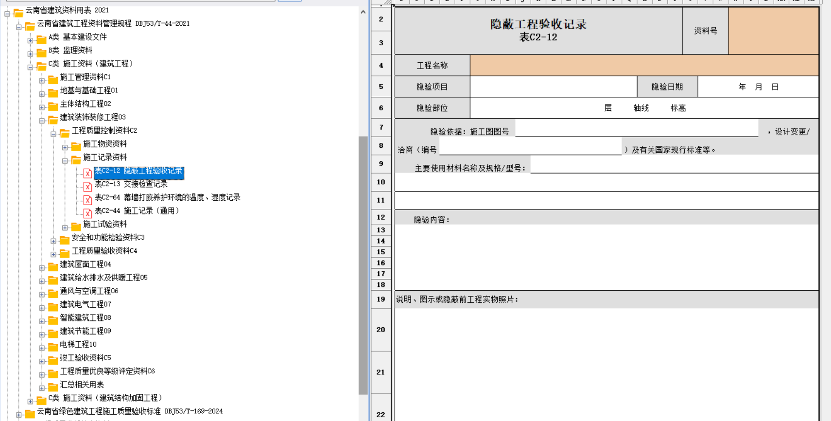The width and height of the screenshot is (831, 421).
Task: Collapse the 施工记录资料 node
Action: coord(65,160)
